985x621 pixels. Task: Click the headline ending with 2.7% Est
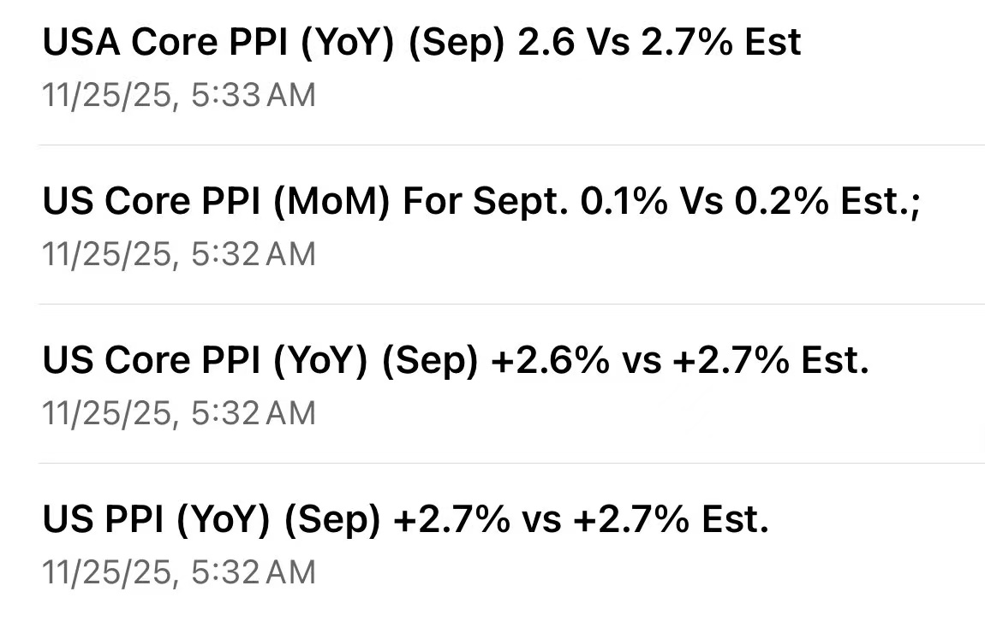point(405,518)
